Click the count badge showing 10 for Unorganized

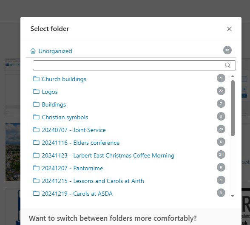point(227,50)
